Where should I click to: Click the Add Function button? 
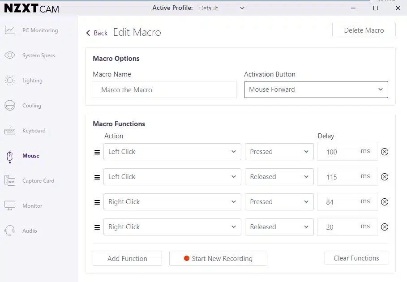[127, 258]
